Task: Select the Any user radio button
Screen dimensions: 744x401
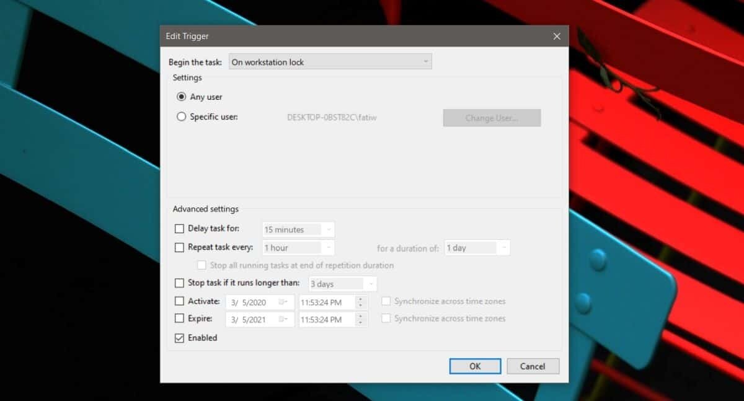Action: (x=181, y=97)
